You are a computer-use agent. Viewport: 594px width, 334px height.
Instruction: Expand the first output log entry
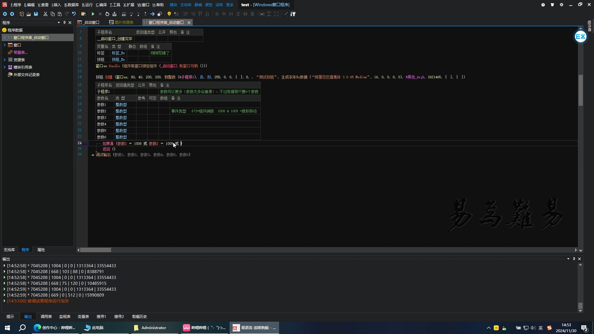[4, 266]
